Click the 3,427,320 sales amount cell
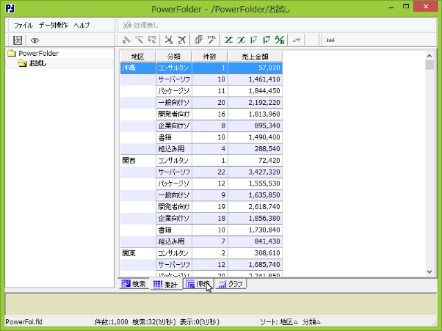 click(x=255, y=172)
